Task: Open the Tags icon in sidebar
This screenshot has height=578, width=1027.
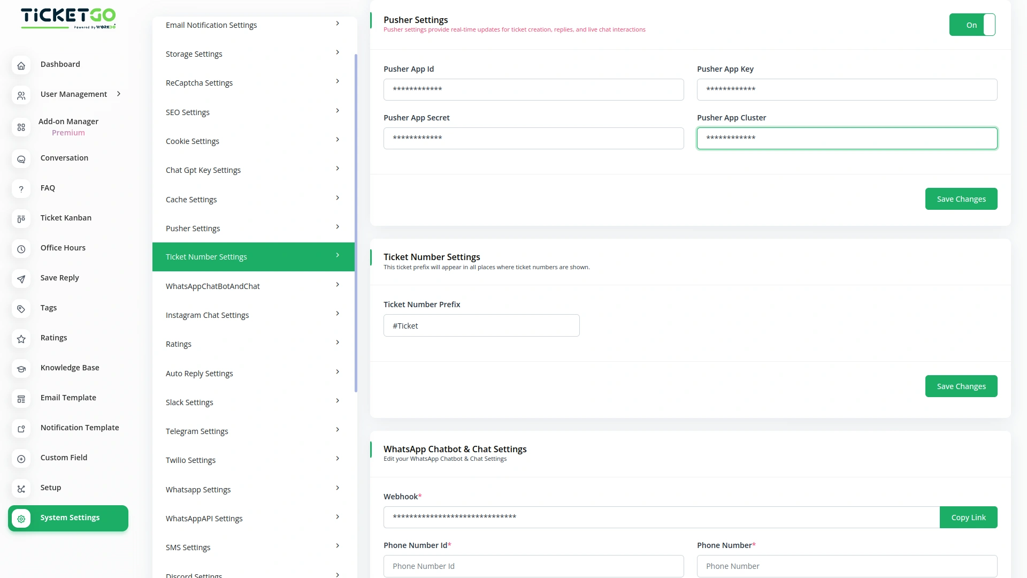Action: tap(21, 309)
